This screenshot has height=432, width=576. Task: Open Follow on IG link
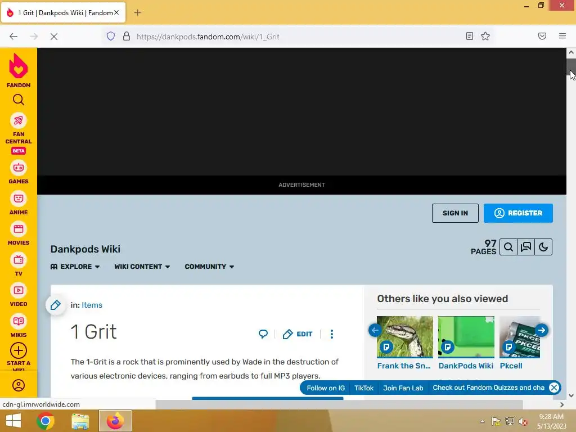[326, 388]
